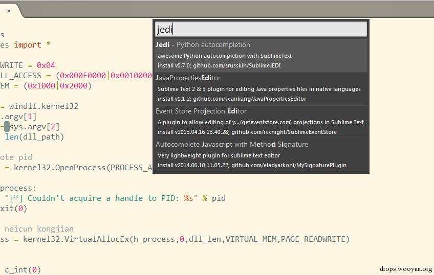Click the "neicun kongjian" comment line
This screenshot has width=434, height=275.
point(39,229)
